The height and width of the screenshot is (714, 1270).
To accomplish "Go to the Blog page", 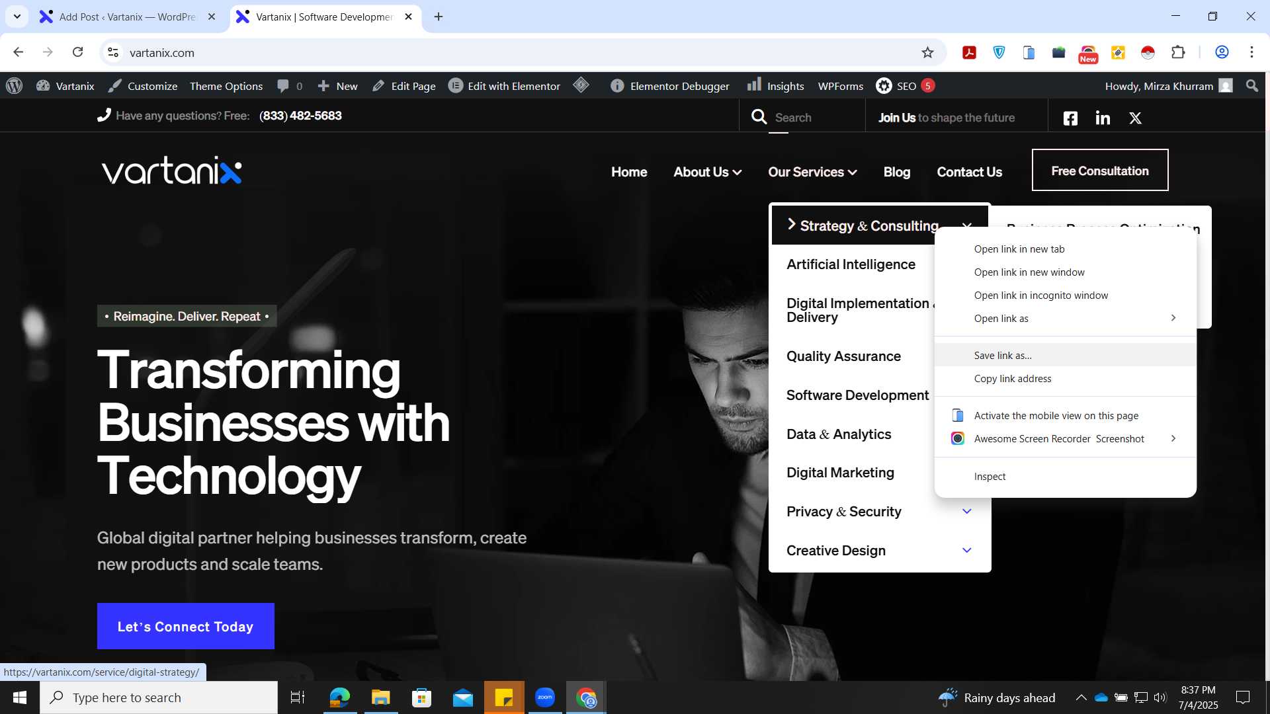I will coord(897,172).
